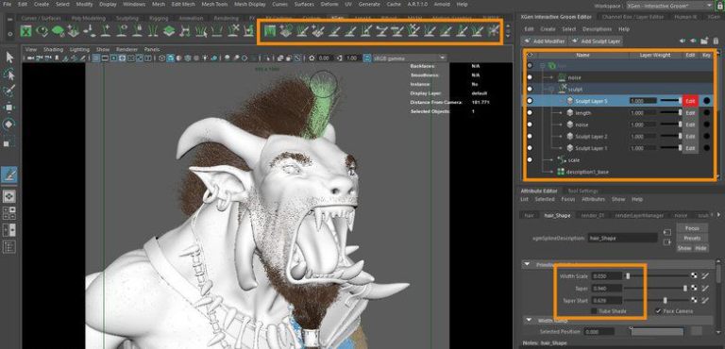
Task: Open the Workspace dropdown menu
Action: pos(669,6)
